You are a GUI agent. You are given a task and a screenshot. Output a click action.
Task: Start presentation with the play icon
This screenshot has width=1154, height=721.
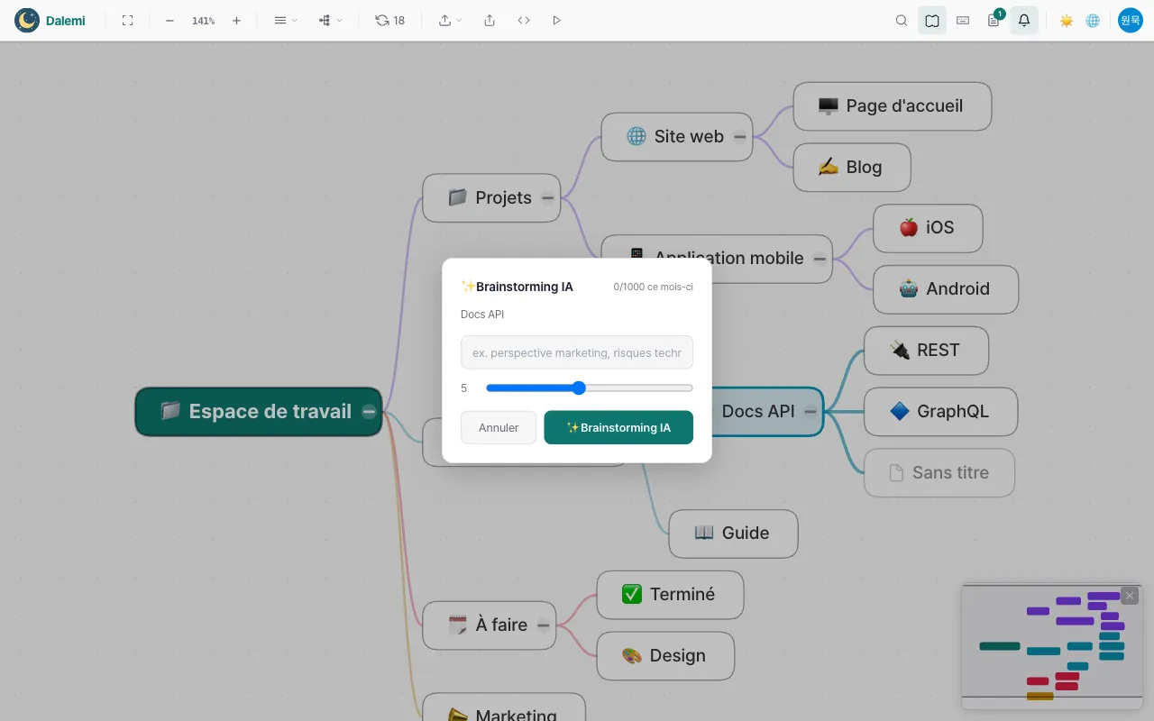(x=556, y=20)
